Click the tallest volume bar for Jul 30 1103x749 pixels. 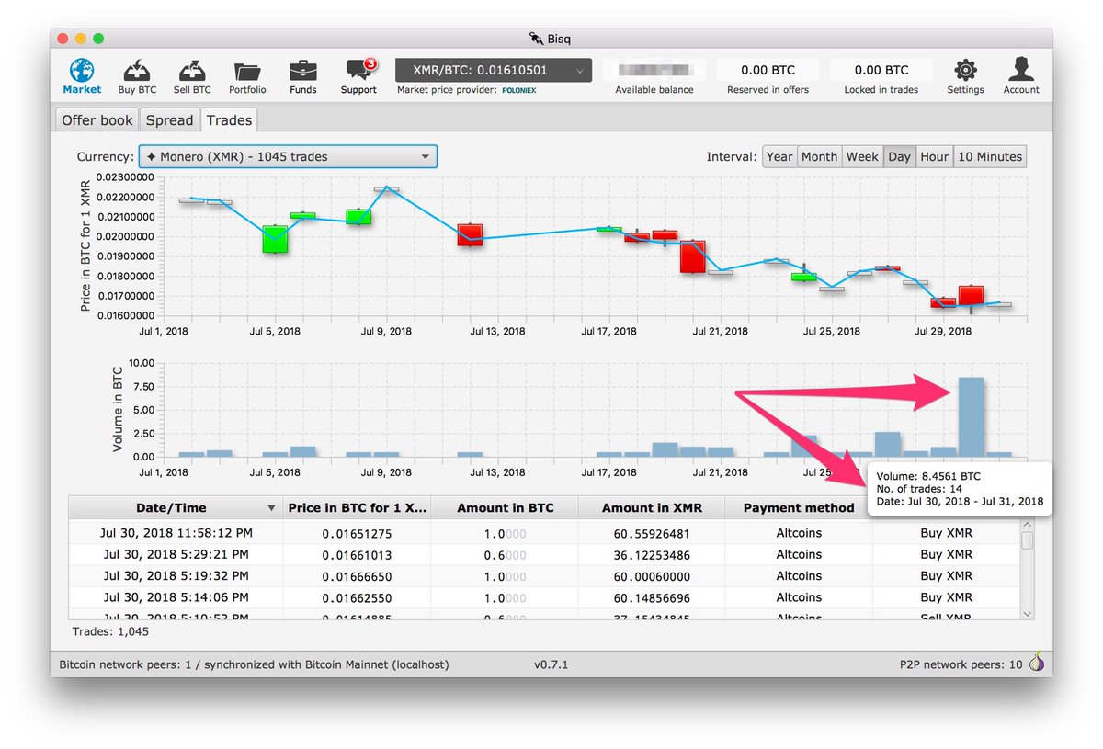point(971,416)
